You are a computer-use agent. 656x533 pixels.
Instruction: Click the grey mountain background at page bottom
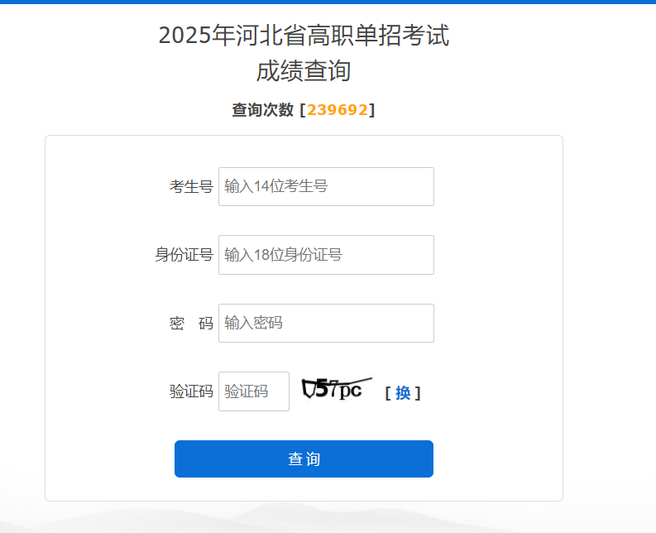tap(328, 518)
